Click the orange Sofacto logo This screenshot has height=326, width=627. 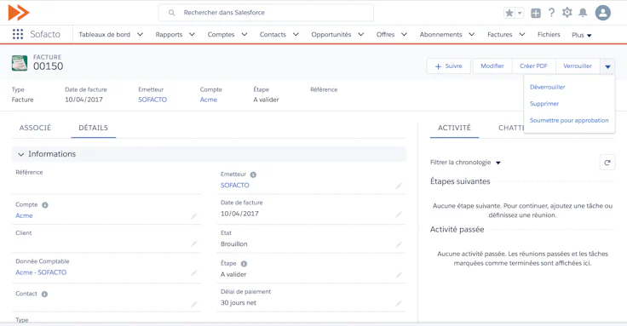[x=19, y=13]
